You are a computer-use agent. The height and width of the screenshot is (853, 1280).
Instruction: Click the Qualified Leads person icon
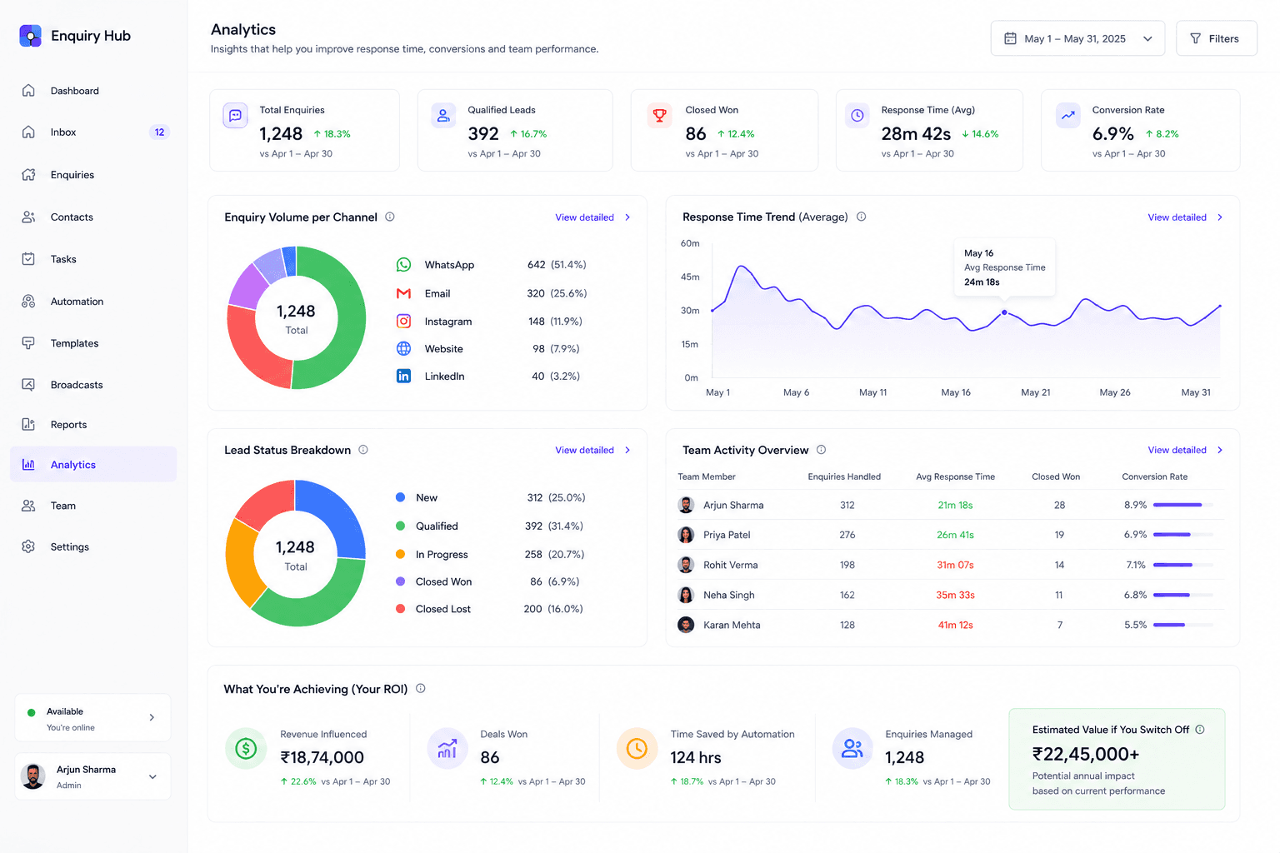[x=443, y=116]
